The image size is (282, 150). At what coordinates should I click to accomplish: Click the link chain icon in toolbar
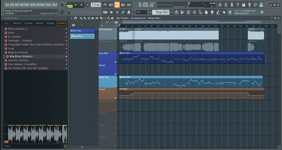tap(123, 12)
